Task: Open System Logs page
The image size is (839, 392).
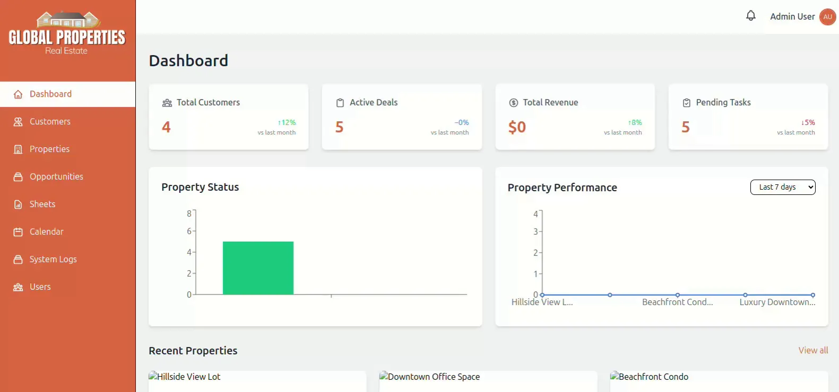Action: pos(68,260)
